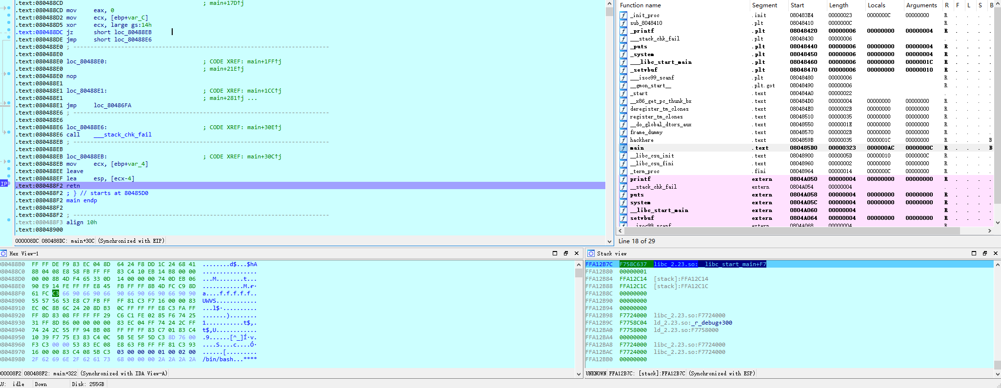
Task: Sort functions by the Length column
Action: click(x=839, y=5)
